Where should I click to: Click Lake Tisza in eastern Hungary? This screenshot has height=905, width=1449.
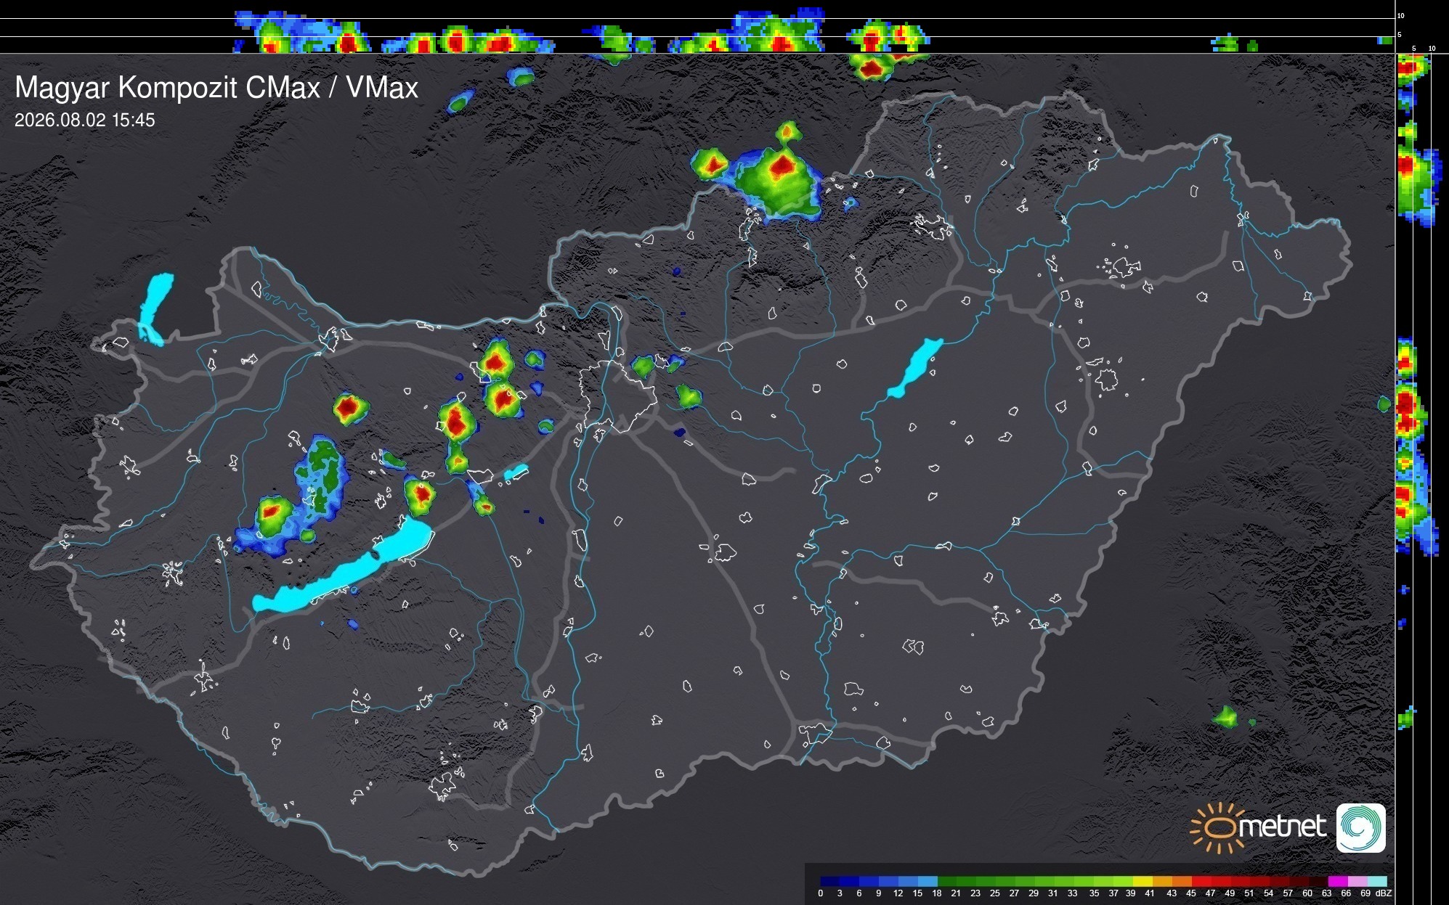tap(915, 368)
